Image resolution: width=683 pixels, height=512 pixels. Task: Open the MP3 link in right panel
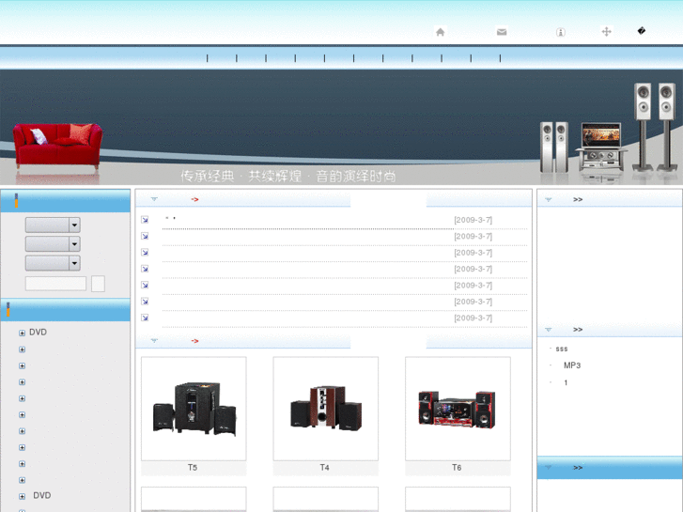[572, 365]
